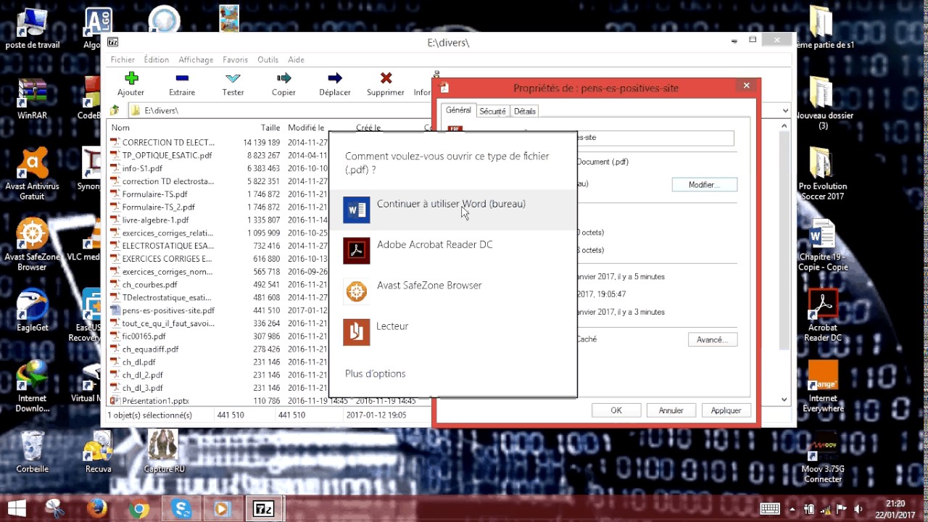This screenshot has width=928, height=522.
Task: Select the Lecteur app option
Action: pos(453,332)
